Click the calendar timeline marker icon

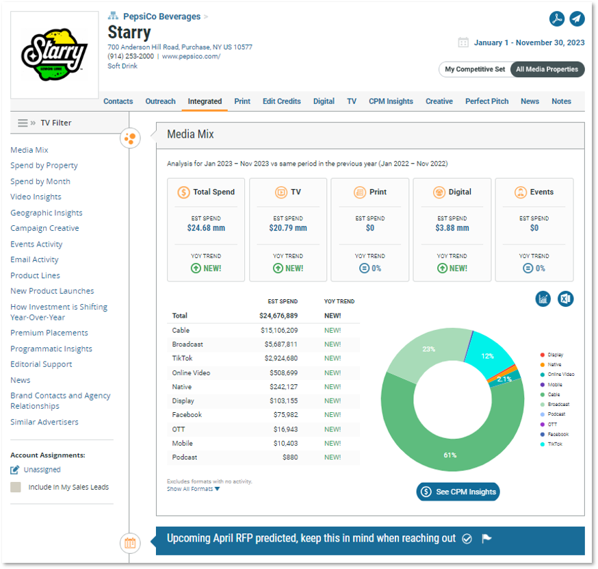pos(130,543)
